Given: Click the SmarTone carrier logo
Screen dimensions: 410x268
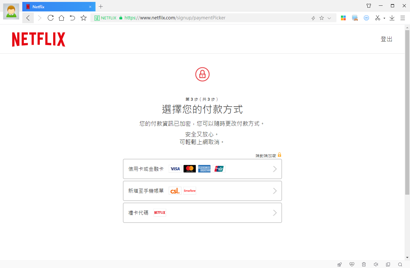Looking at the screenshot, I should (190, 191).
